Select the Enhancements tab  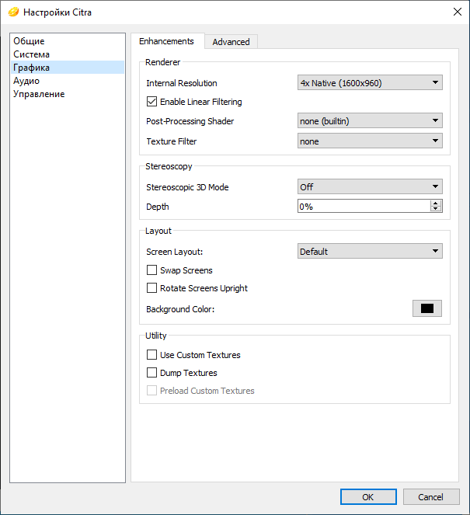(166, 41)
